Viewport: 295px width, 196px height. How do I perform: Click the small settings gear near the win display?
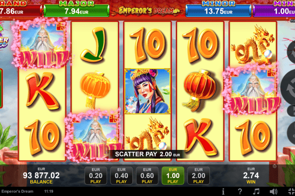[x=274, y=166]
